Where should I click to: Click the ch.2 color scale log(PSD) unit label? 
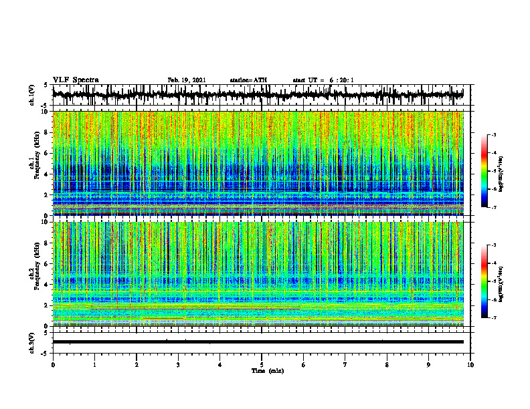(x=501, y=284)
